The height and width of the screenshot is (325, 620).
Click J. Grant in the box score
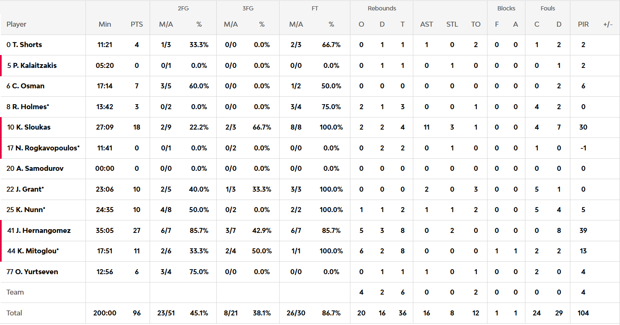point(30,189)
